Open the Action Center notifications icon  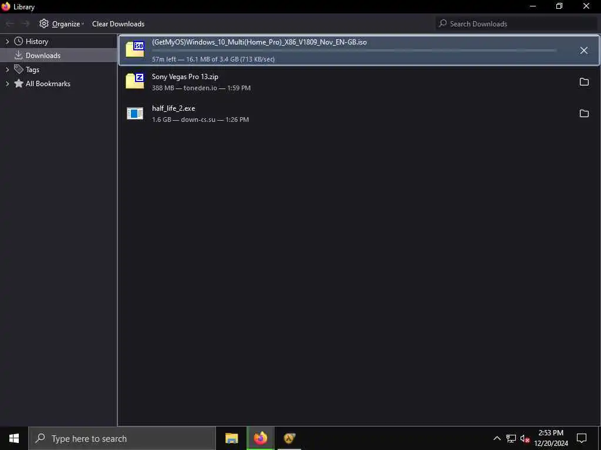[x=582, y=438]
